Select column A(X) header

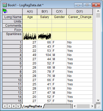tap(30, 12)
